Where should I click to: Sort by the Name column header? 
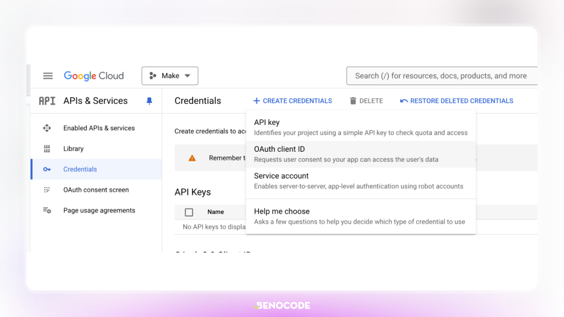pyautogui.click(x=216, y=212)
